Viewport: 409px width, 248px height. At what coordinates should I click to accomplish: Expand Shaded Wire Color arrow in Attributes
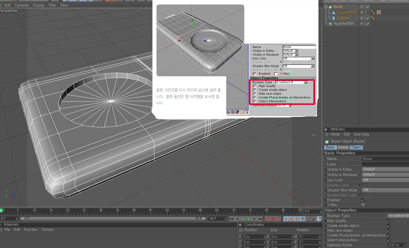click(x=360, y=195)
